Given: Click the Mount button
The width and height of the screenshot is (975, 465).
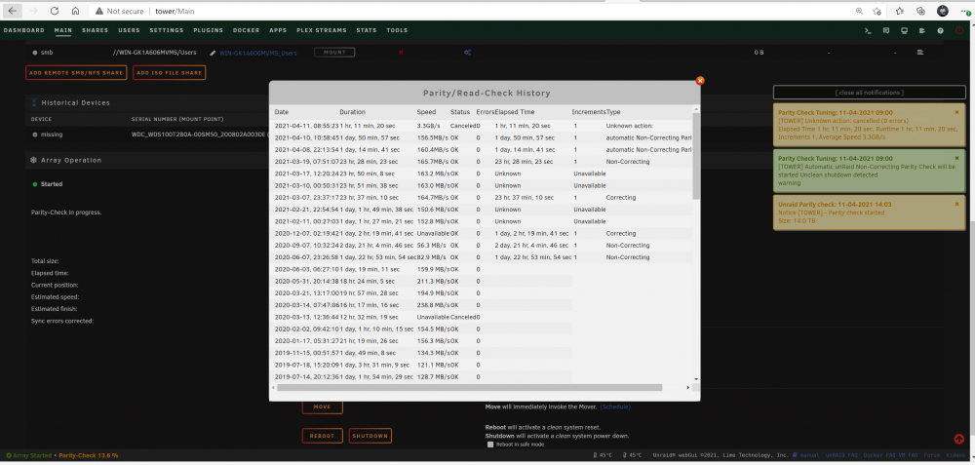Looking at the screenshot, I should [334, 53].
